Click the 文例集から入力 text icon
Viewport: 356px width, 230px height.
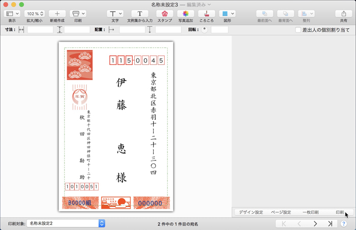[x=139, y=14]
